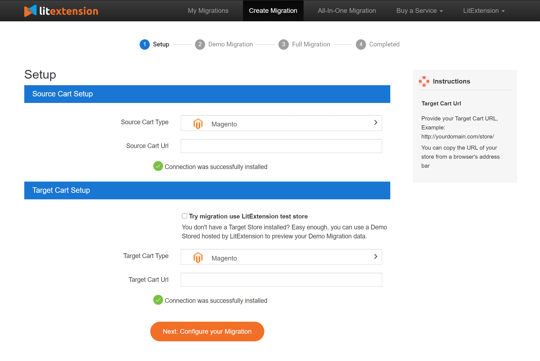Click step 2 Demo Migration circle
Viewport: 540px width, 361px height.
[x=200, y=44]
